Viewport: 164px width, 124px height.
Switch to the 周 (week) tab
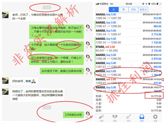click(123, 10)
